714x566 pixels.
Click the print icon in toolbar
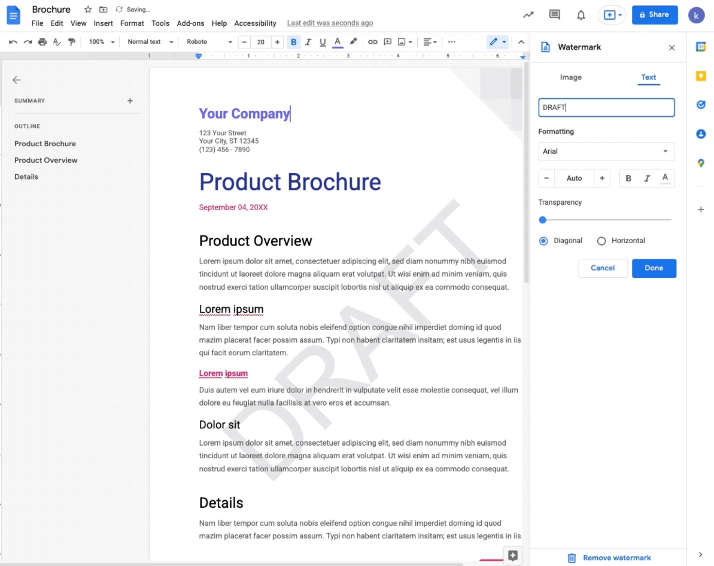point(42,42)
